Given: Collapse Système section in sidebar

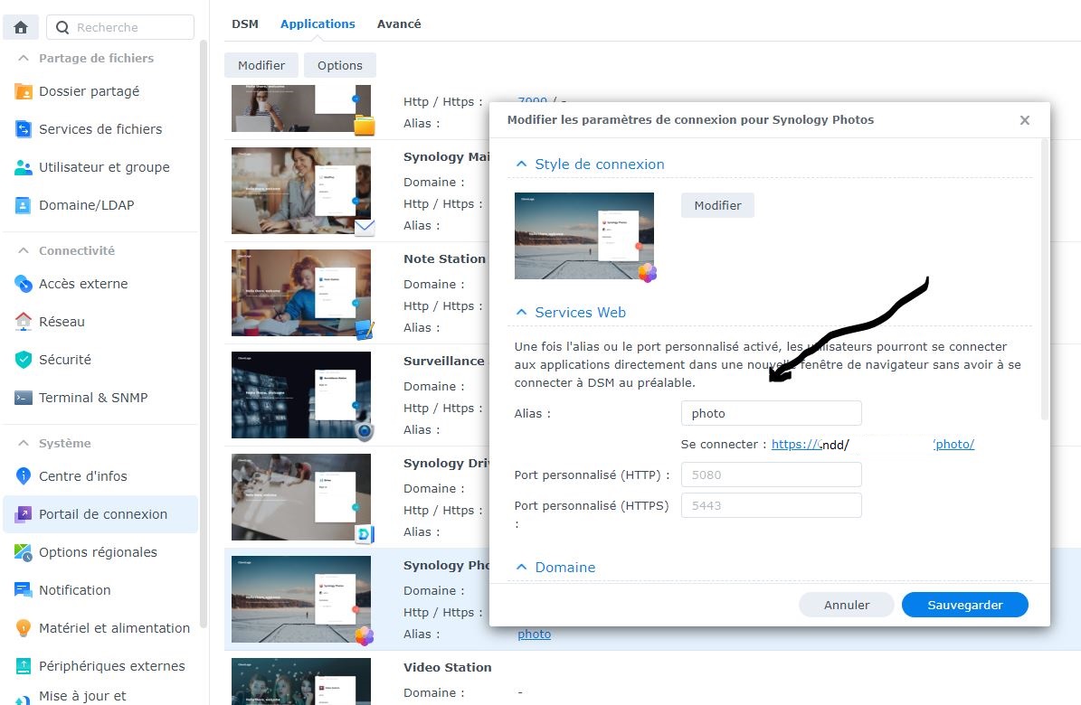Looking at the screenshot, I should (x=24, y=443).
